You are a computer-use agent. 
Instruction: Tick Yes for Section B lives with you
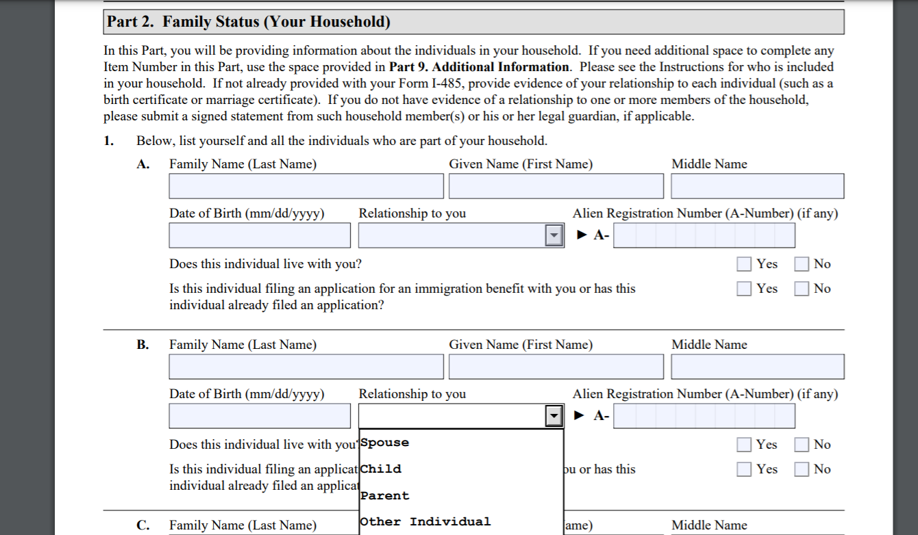[x=744, y=445]
